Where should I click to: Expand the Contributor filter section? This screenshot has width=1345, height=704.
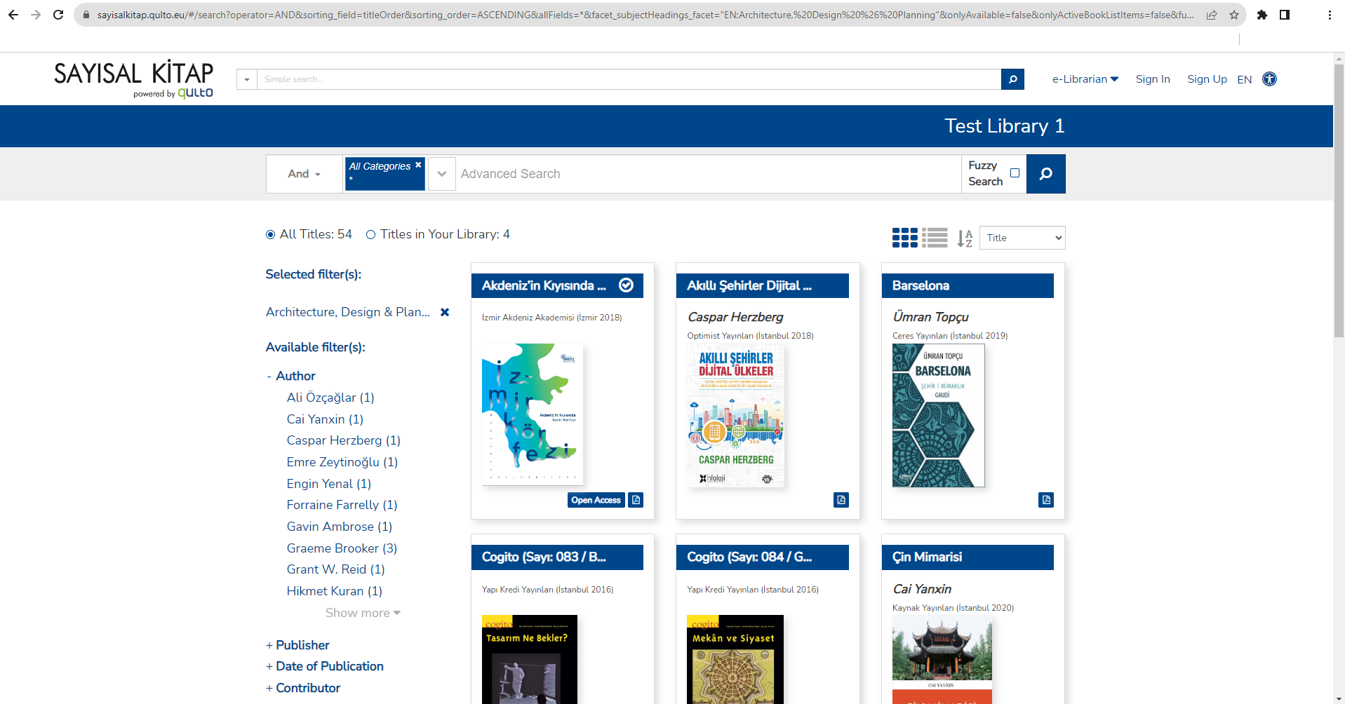tap(303, 688)
